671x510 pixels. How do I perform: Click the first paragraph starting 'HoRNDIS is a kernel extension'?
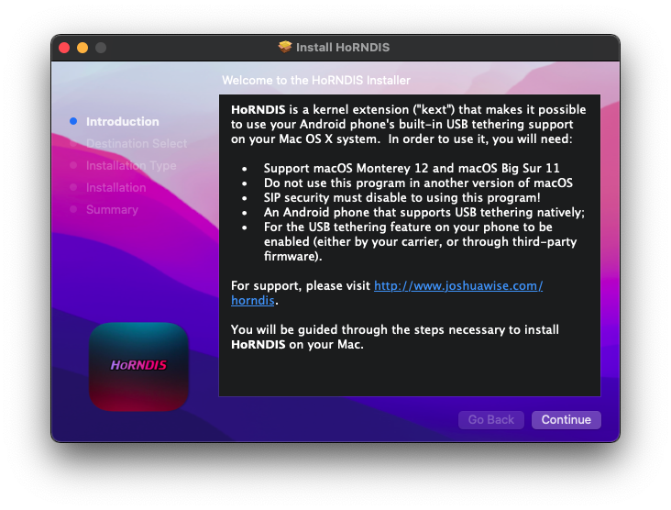click(409, 124)
